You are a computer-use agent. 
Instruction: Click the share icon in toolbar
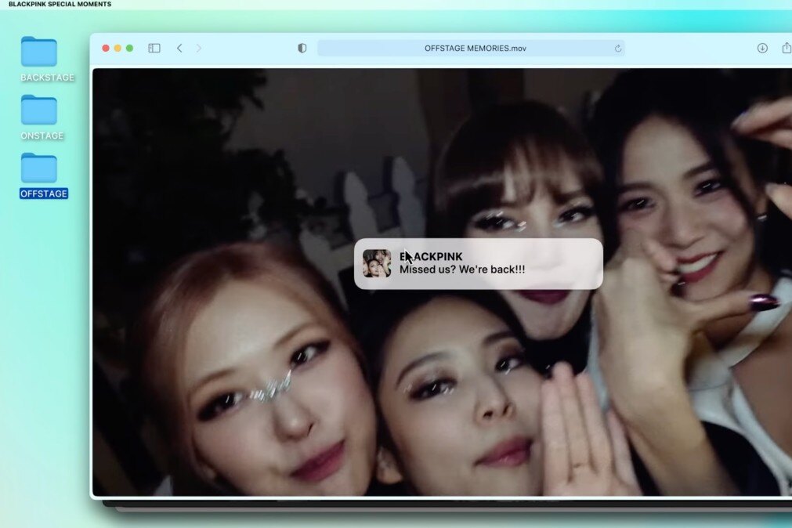(787, 48)
